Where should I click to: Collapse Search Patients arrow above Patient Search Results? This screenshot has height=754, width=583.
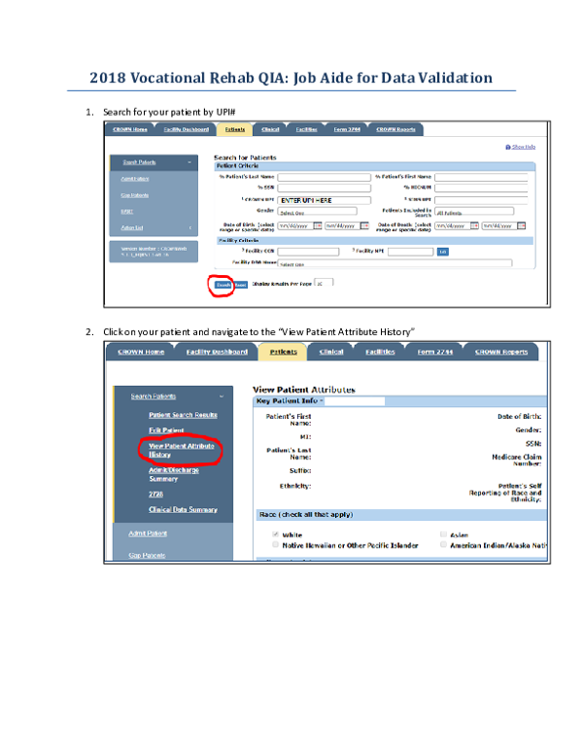pyautogui.click(x=222, y=396)
